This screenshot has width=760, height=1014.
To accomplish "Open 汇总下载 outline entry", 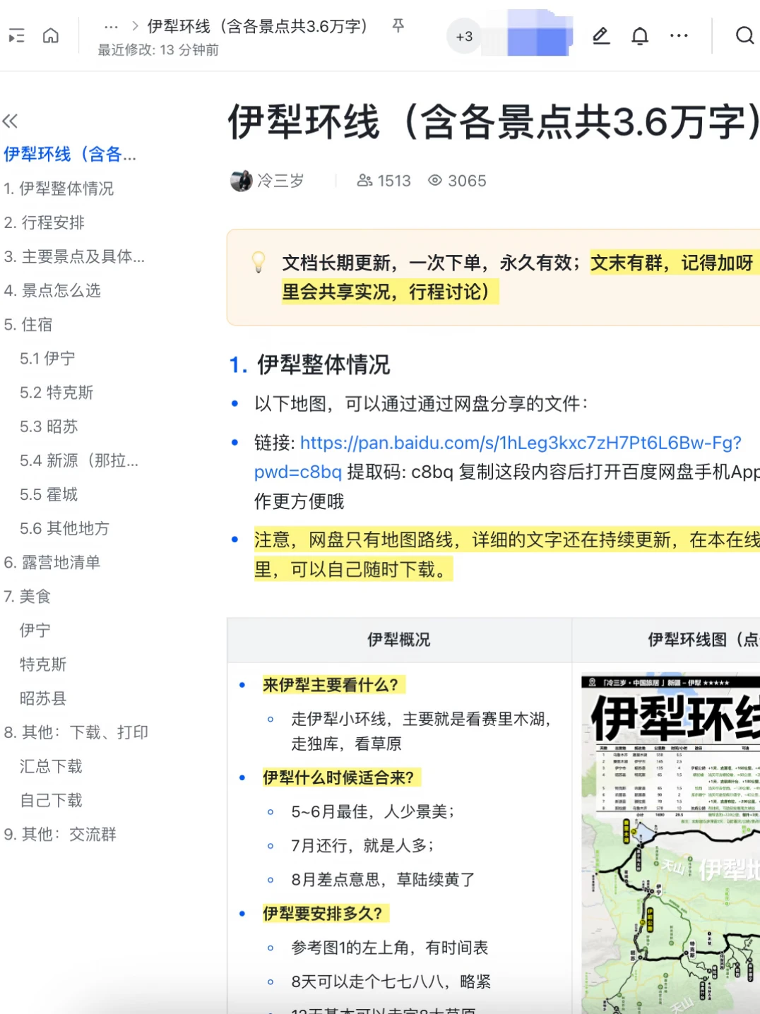I will [x=51, y=766].
